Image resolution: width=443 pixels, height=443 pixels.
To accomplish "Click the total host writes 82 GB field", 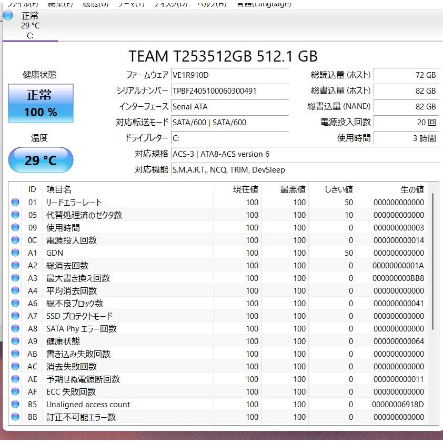I will pyautogui.click(x=406, y=91).
